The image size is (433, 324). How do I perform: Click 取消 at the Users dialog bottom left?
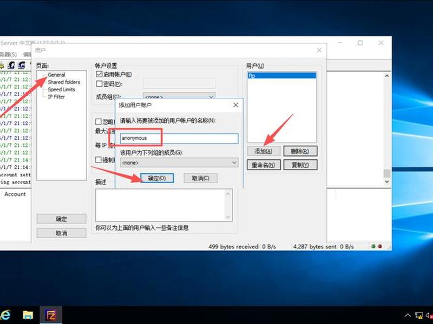pyautogui.click(x=61, y=233)
